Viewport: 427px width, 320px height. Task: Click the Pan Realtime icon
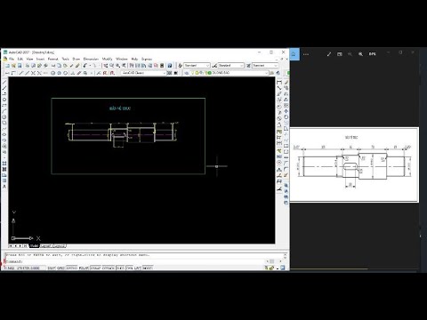point(106,66)
